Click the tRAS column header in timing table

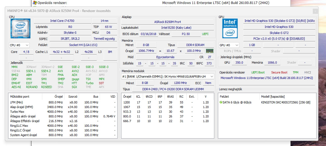tap(170, 96)
